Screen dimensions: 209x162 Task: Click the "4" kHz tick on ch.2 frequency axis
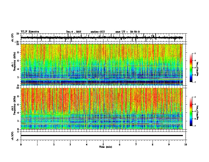point(18,113)
